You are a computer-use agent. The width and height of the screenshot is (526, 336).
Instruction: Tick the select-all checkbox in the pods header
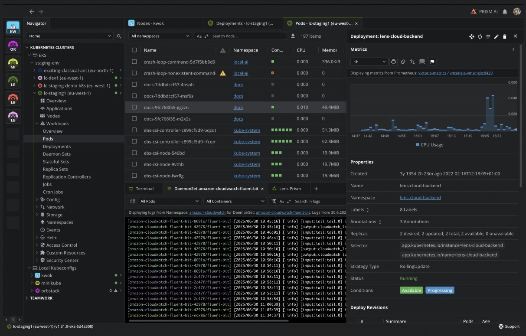134,50
